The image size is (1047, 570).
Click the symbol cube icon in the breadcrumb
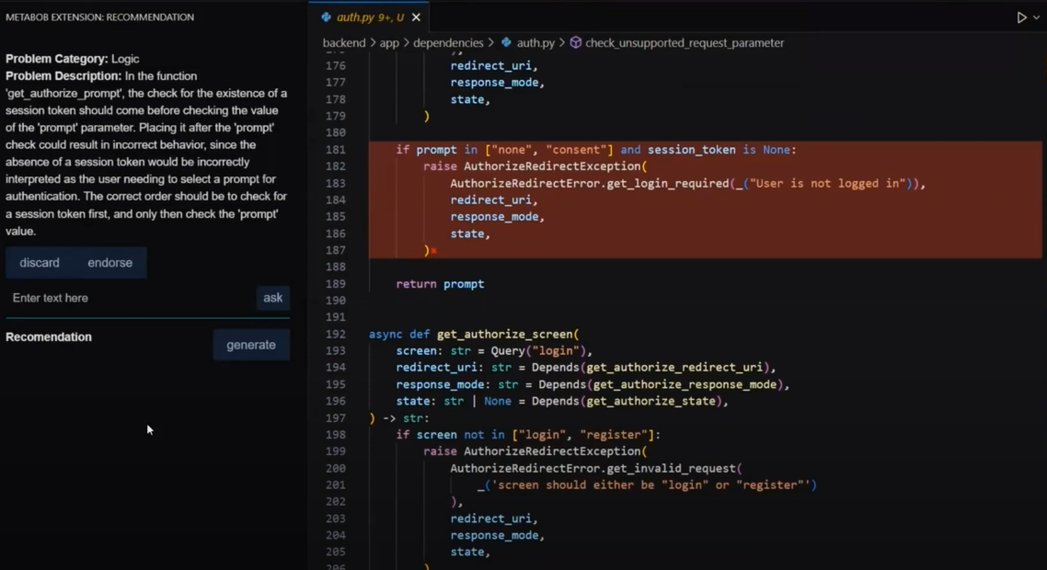(576, 42)
